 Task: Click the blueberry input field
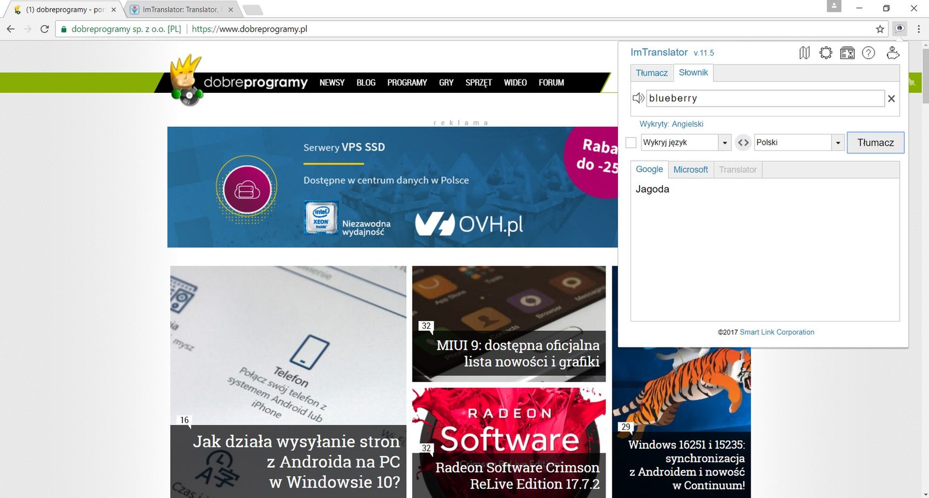tap(765, 98)
